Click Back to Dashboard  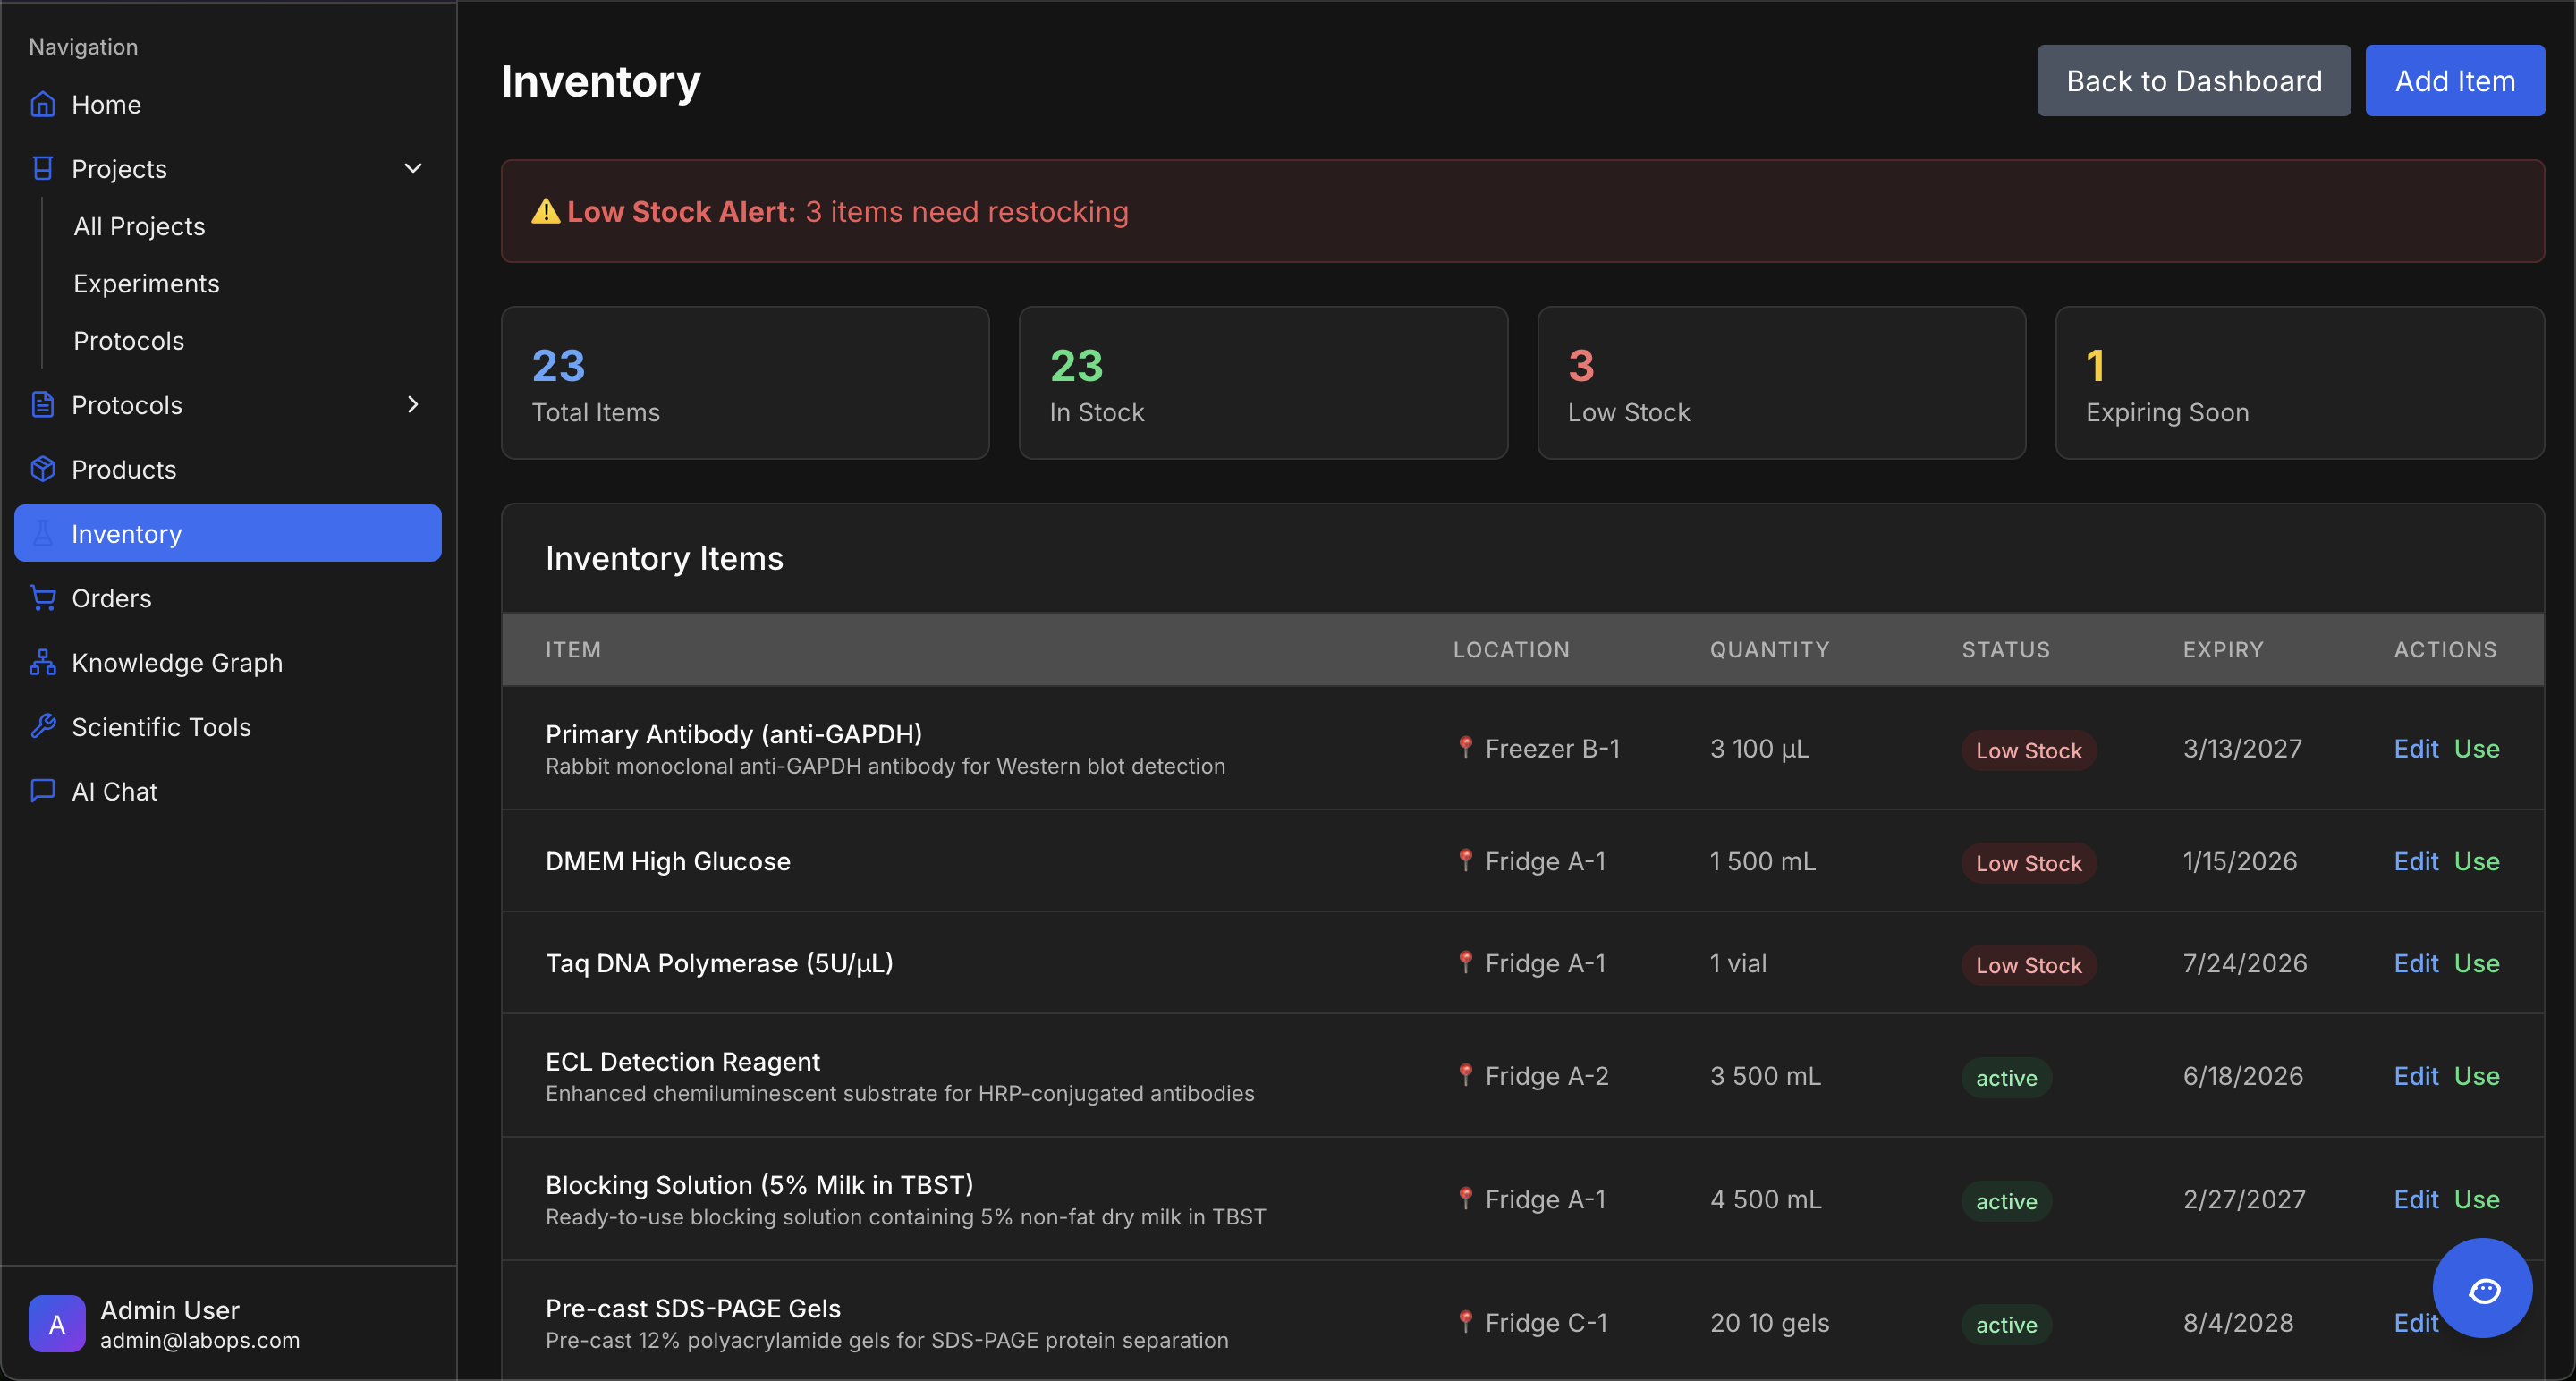click(x=2193, y=80)
